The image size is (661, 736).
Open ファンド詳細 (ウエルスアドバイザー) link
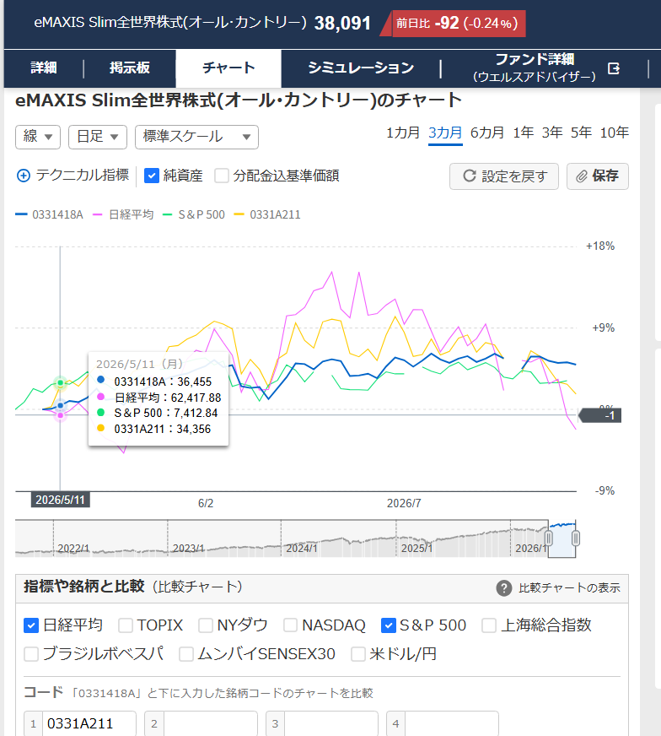[535, 68]
